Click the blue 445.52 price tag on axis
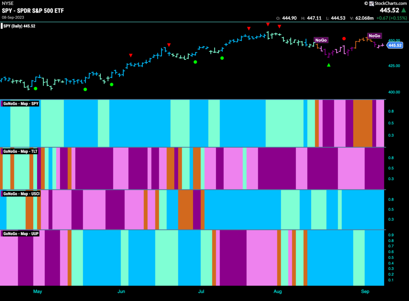 395,46
